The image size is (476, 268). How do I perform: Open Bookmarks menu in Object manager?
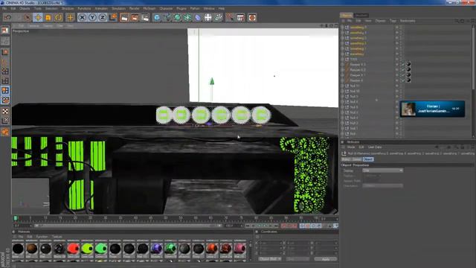click(x=408, y=21)
